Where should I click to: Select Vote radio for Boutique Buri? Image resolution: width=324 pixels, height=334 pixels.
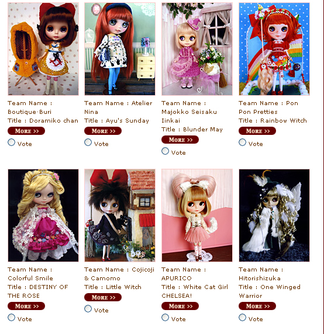(x=11, y=142)
